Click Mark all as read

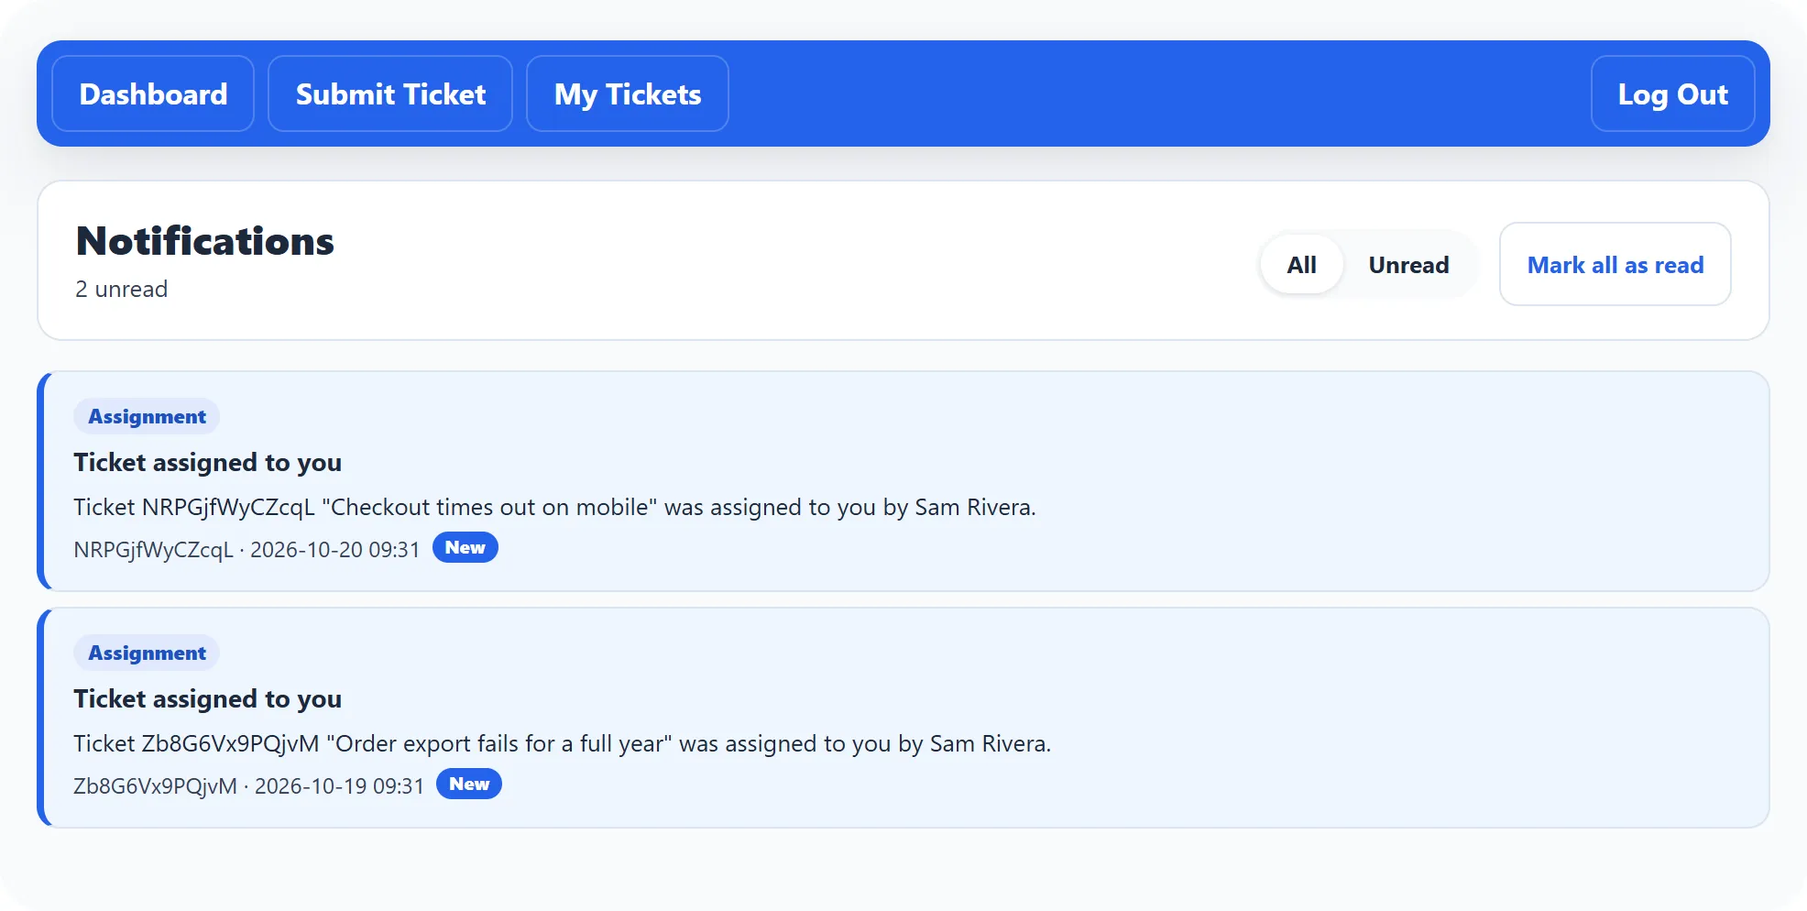click(1615, 265)
